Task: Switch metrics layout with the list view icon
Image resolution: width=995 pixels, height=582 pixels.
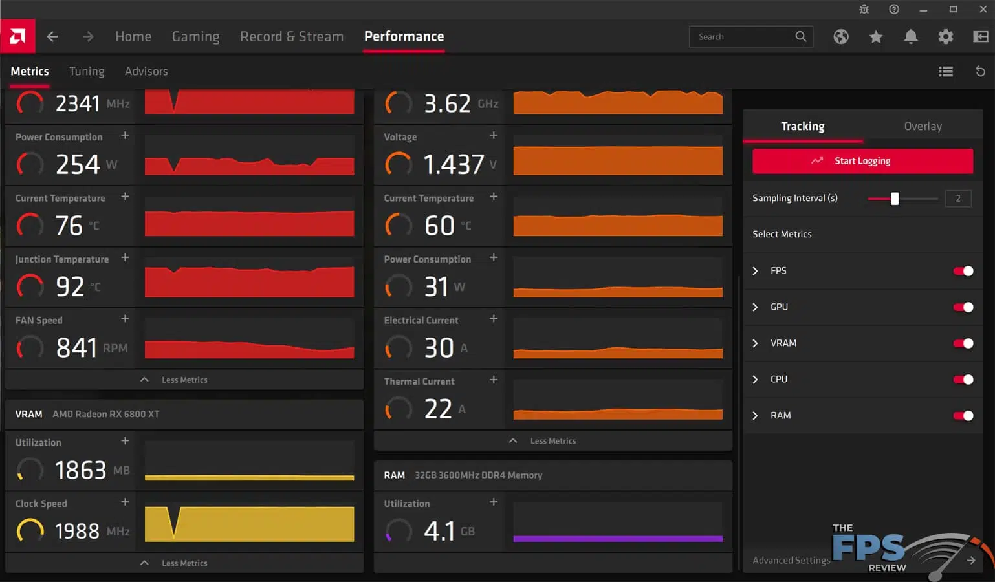Action: pyautogui.click(x=945, y=71)
